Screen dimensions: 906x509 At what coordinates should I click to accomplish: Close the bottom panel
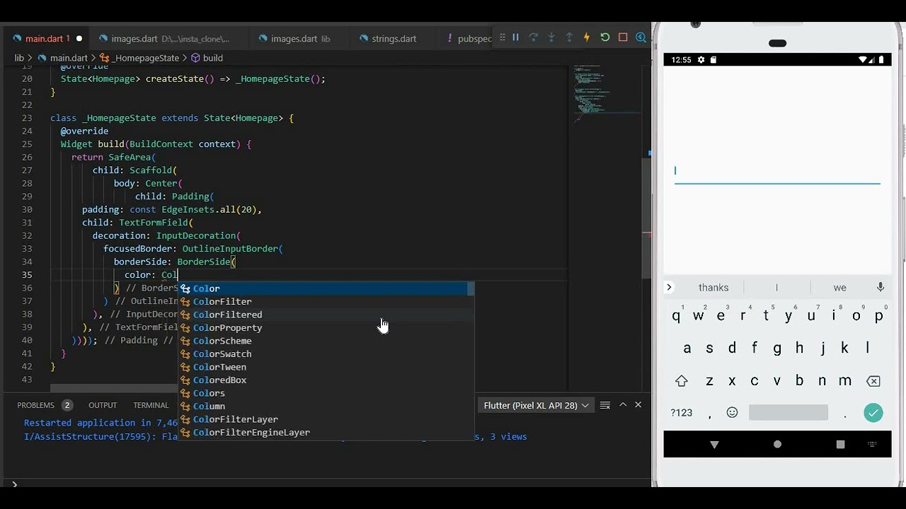pyautogui.click(x=638, y=405)
